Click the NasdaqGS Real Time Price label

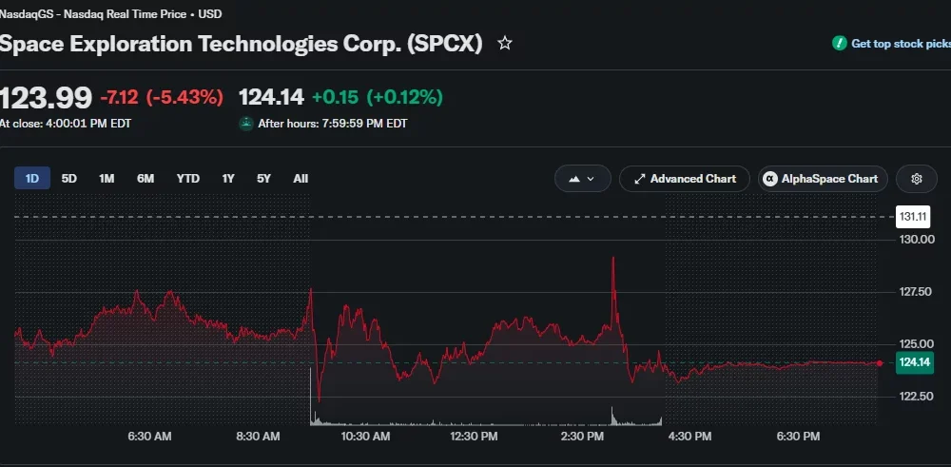coord(110,14)
